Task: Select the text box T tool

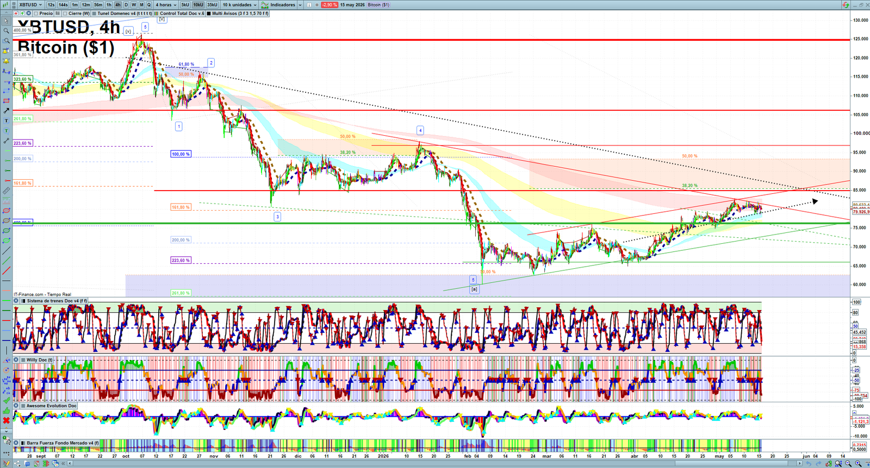Action: tap(6, 121)
